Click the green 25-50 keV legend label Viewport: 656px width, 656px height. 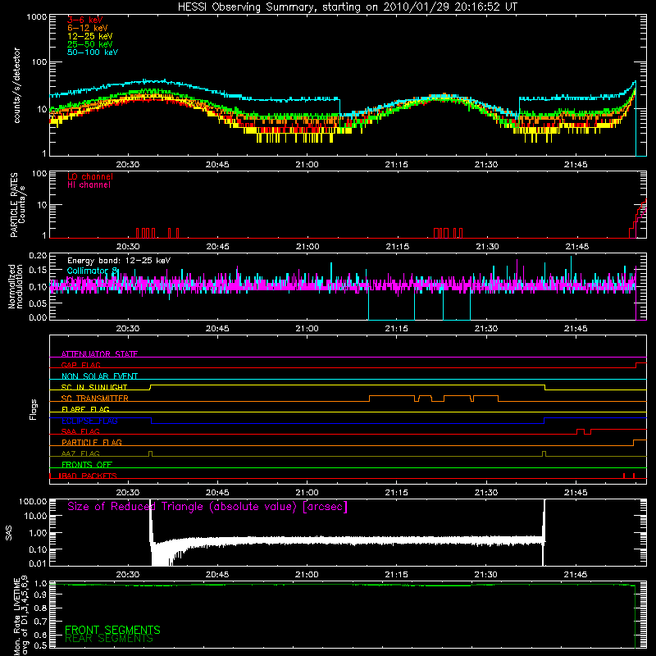89,44
